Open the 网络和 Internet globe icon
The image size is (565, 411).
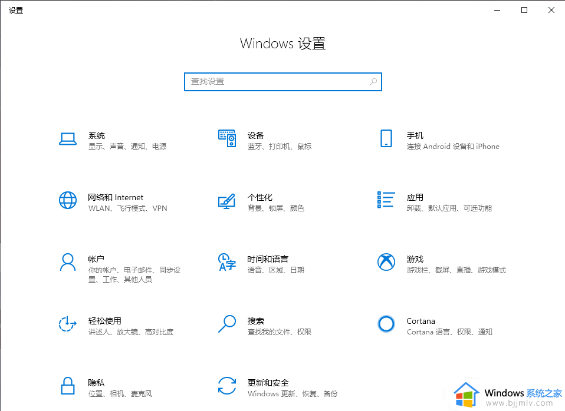pyautogui.click(x=68, y=200)
